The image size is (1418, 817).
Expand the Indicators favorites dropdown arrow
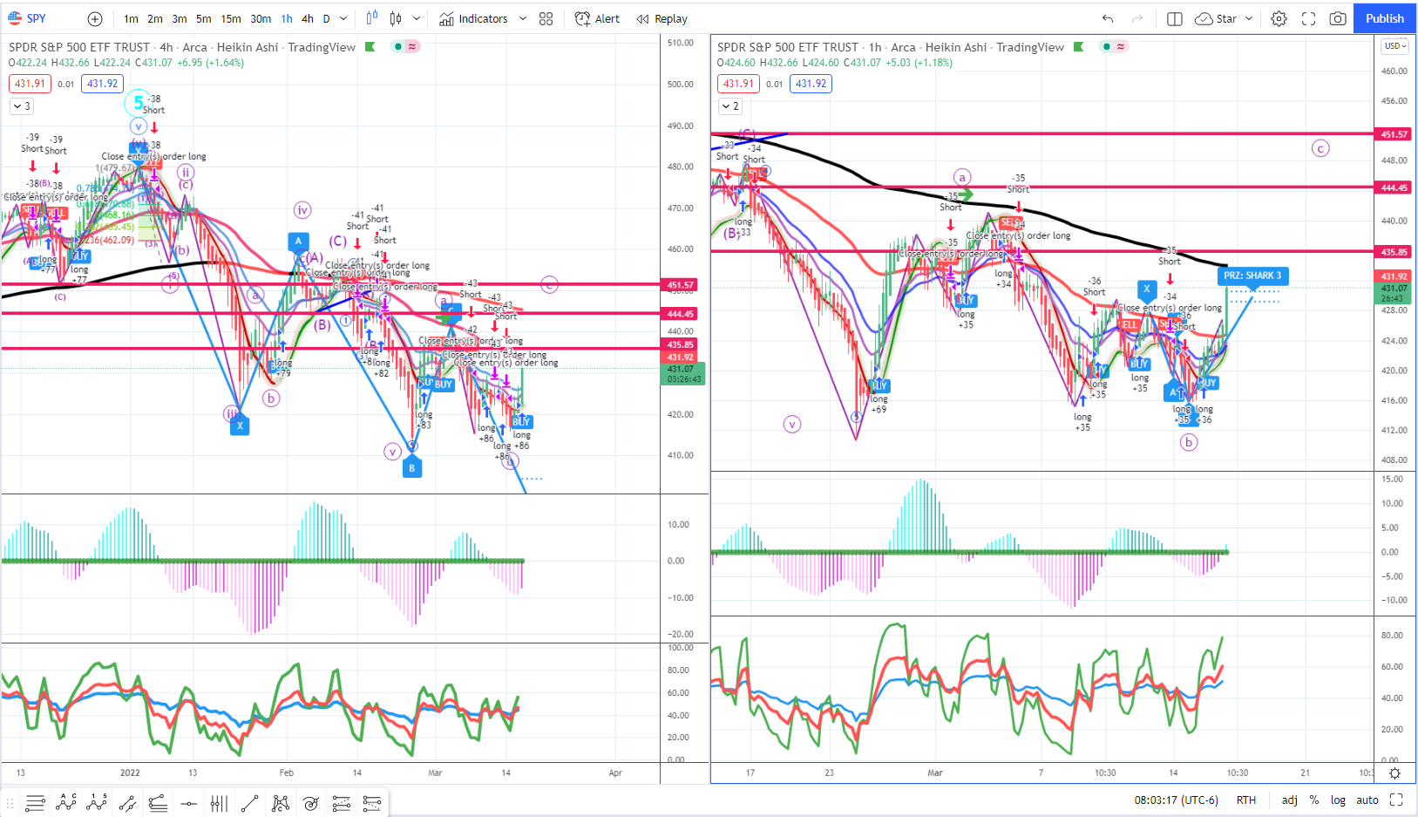pyautogui.click(x=523, y=18)
